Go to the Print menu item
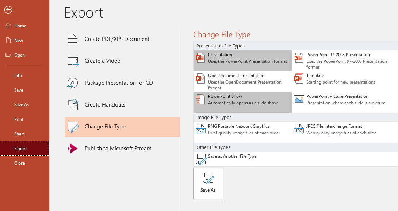The height and width of the screenshot is (211, 398). pyautogui.click(x=19, y=119)
